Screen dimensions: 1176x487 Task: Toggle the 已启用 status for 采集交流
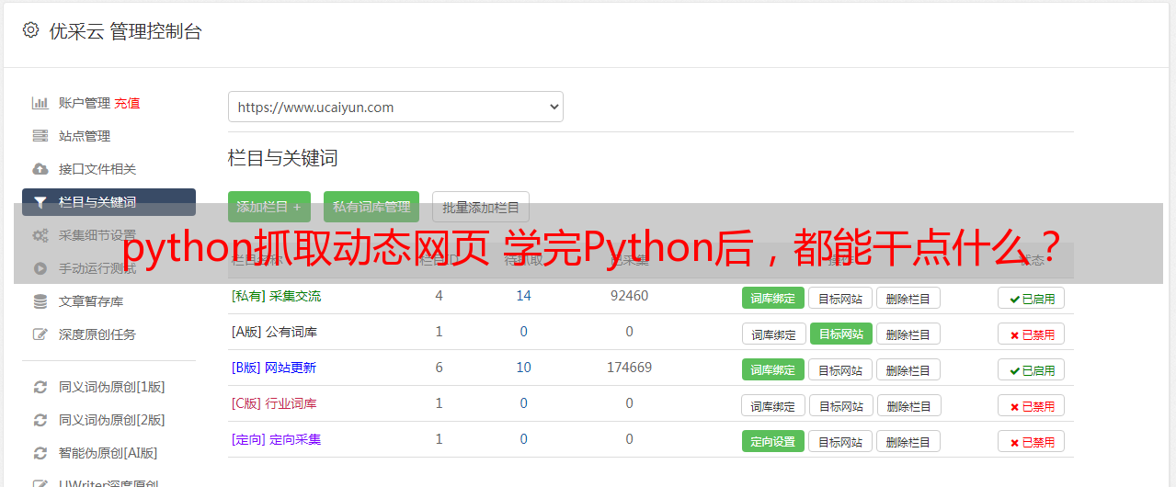[1032, 298]
